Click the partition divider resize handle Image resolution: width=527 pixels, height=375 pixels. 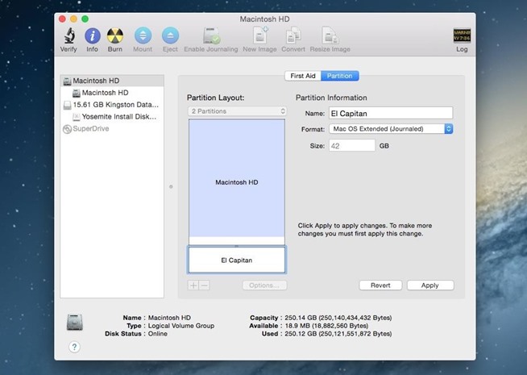(x=237, y=245)
